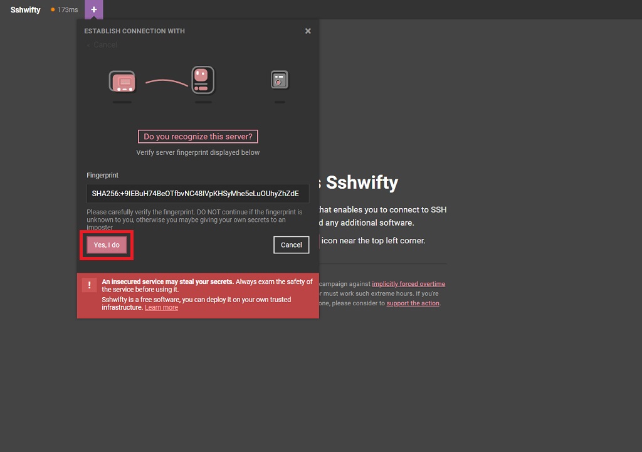The image size is (642, 452).
Task: Click the exclamation warning icon in red banner
Action: pos(90,285)
